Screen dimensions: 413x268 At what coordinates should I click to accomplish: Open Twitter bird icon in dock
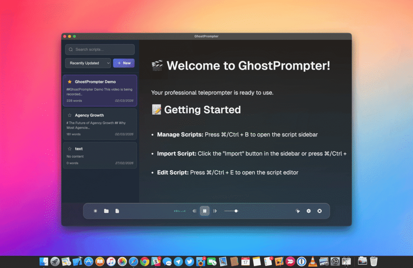point(190,262)
